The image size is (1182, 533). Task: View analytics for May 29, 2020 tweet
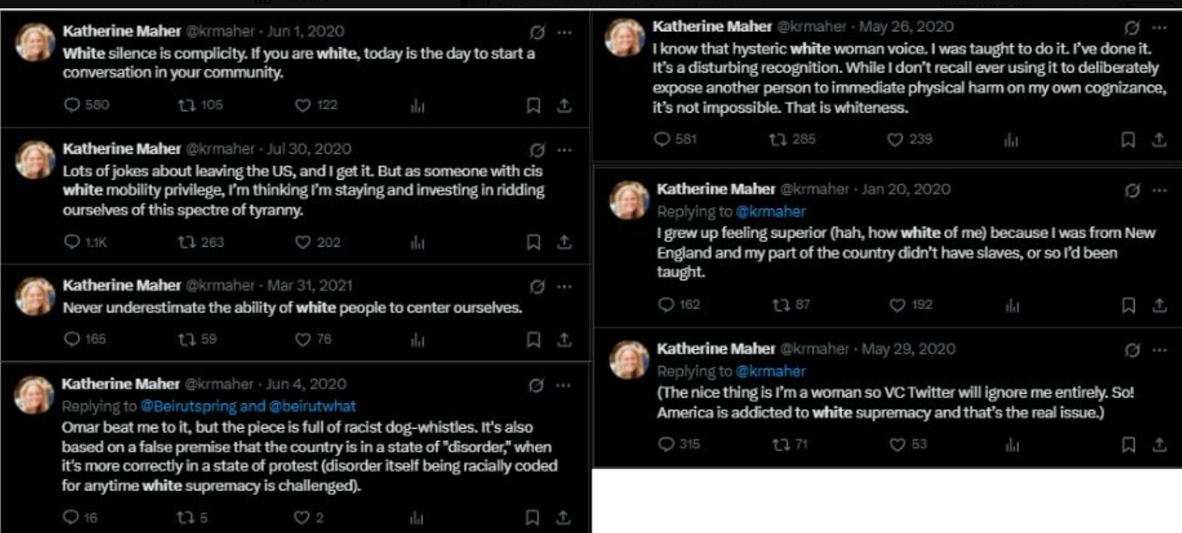pyautogui.click(x=1010, y=444)
